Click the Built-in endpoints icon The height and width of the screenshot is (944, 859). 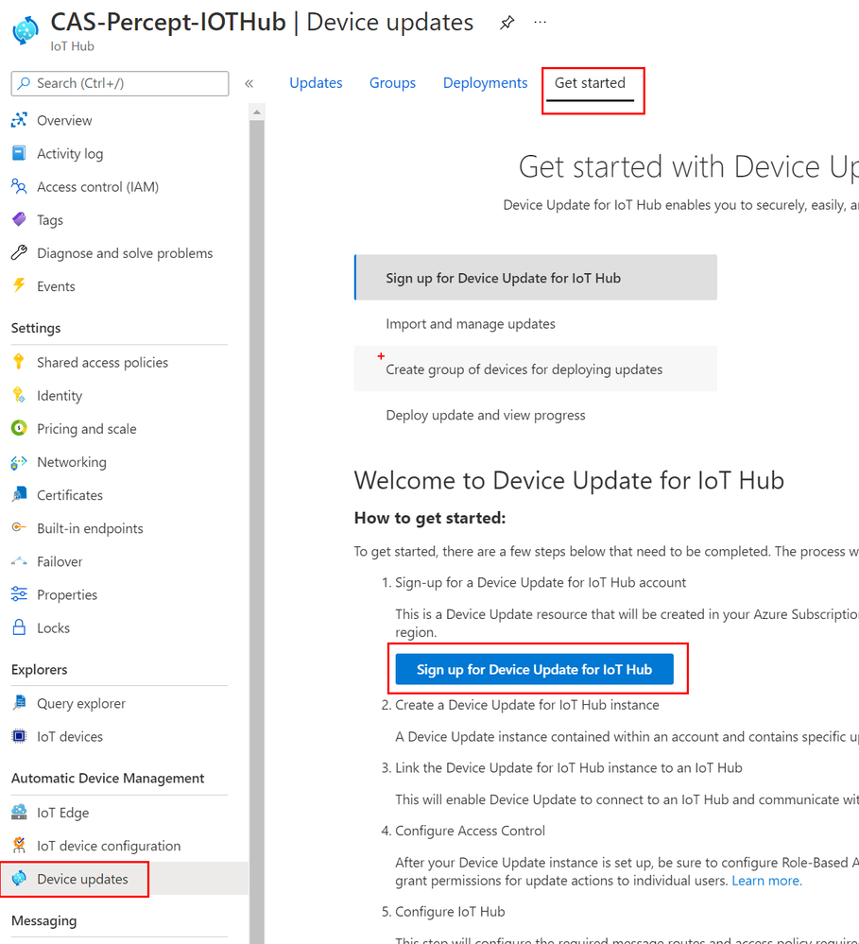pyautogui.click(x=19, y=527)
